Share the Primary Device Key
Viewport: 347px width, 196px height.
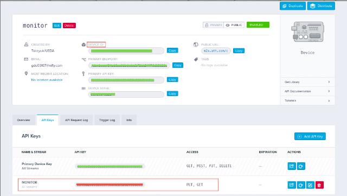[x=292, y=166]
